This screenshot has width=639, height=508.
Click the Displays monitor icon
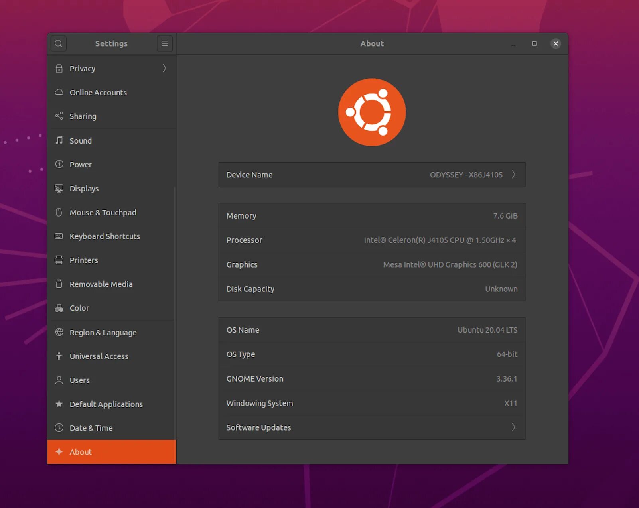(59, 188)
